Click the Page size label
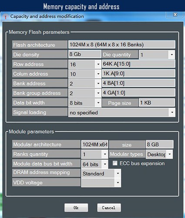 pyautogui.click(x=120, y=103)
